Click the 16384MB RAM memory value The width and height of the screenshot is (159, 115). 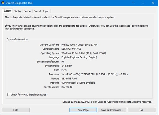click(x=70, y=78)
